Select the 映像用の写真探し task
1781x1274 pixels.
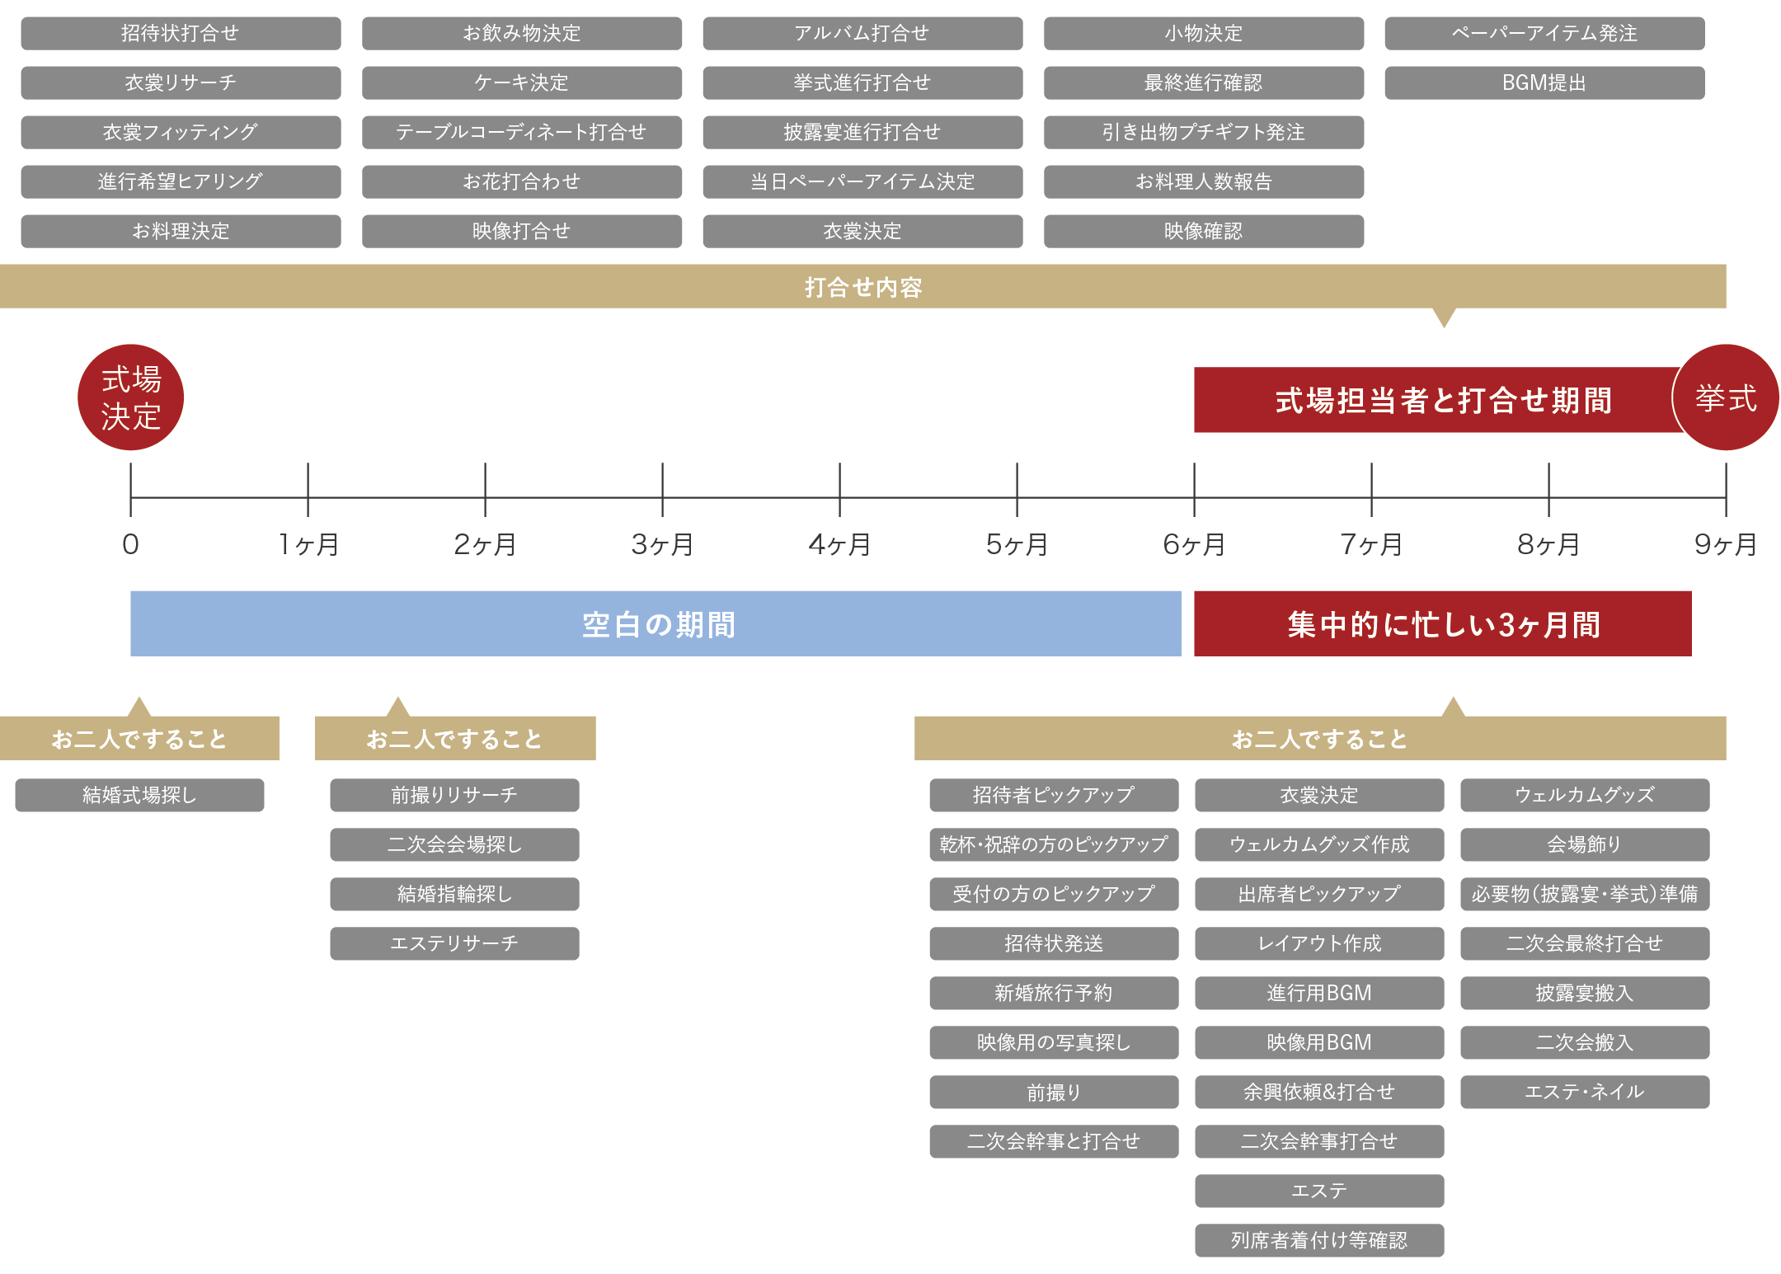[x=1054, y=1042]
